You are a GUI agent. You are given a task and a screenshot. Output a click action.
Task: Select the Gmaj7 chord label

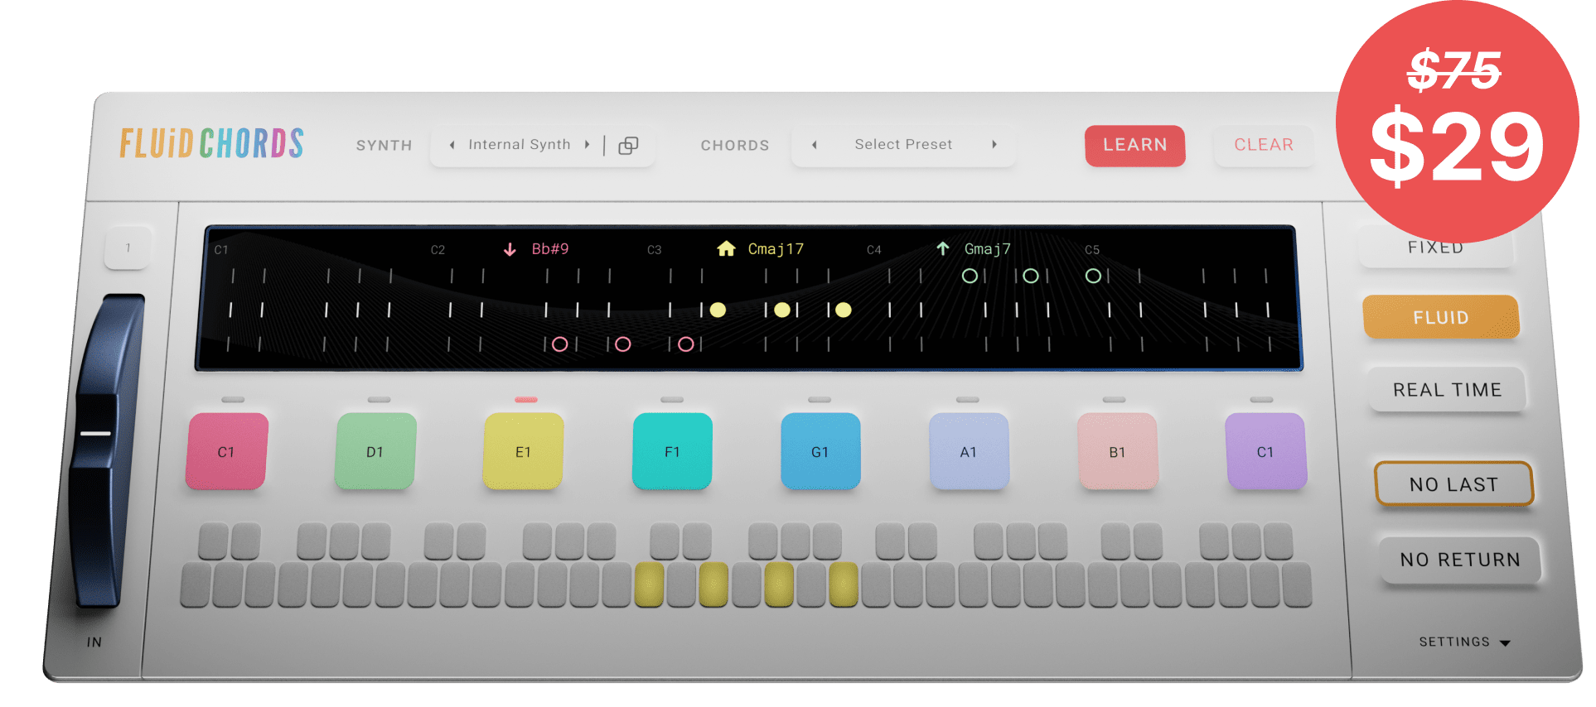(x=988, y=249)
